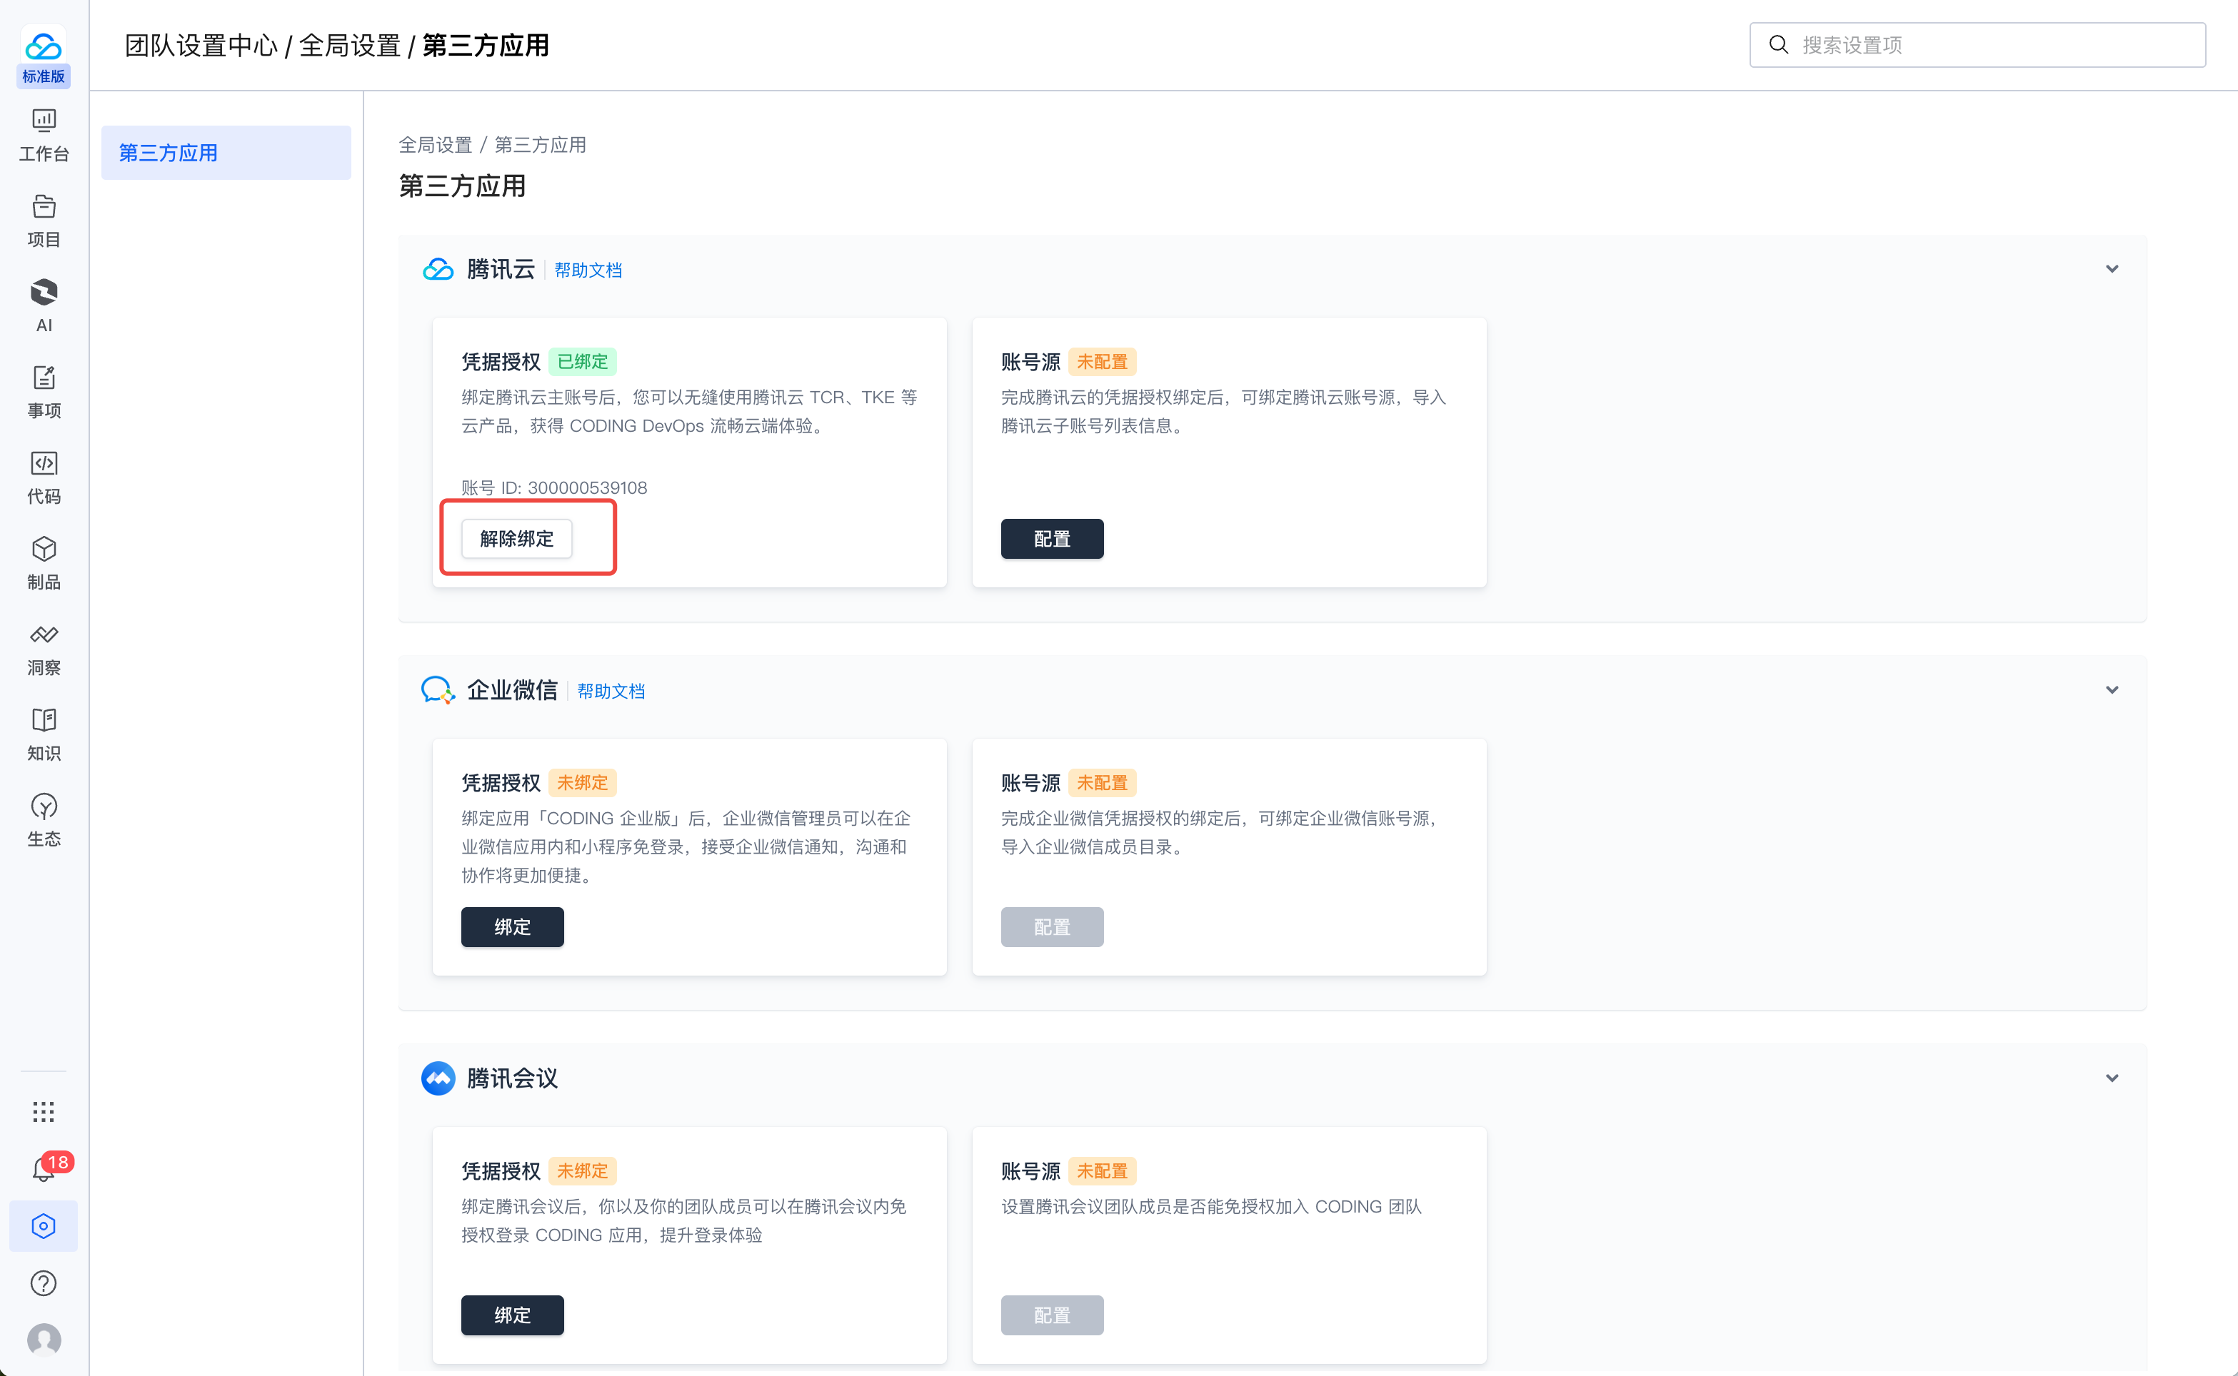Viewport: 2238px width, 1376px height.
Task: Click 未配置 tag in 腾讯会议 账号源 card
Action: [1102, 1170]
